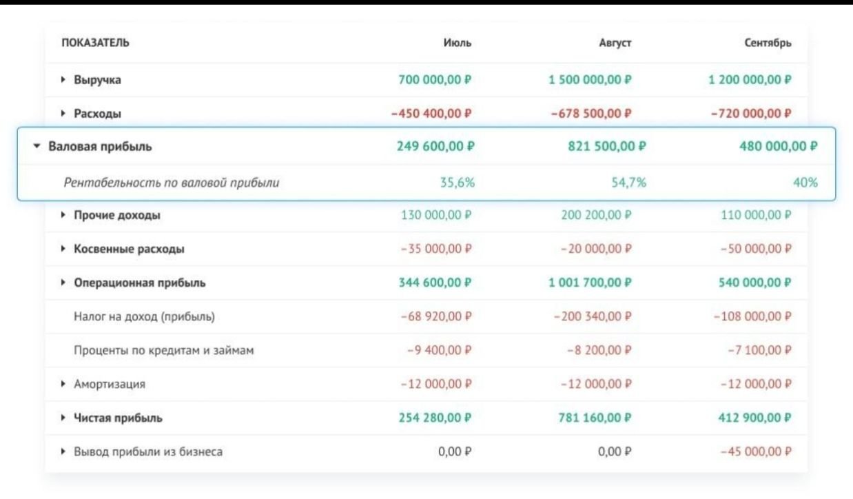
Task: Click the Сентябрь column header
Action: click(x=768, y=43)
